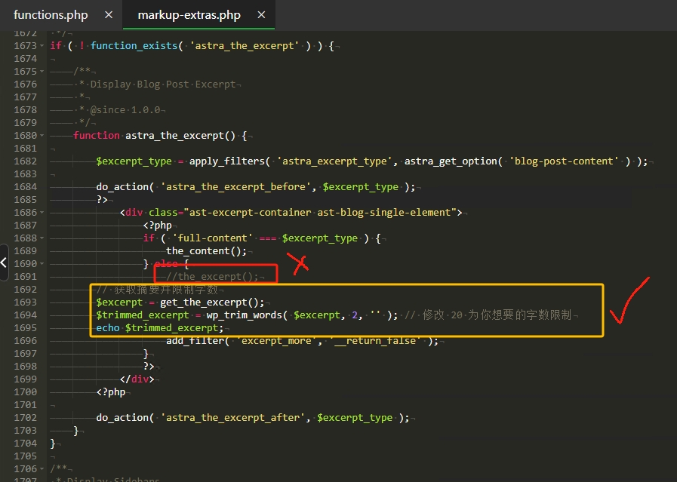Click the <?php tag on line 1700
The width and height of the screenshot is (677, 482).
pyautogui.click(x=111, y=391)
